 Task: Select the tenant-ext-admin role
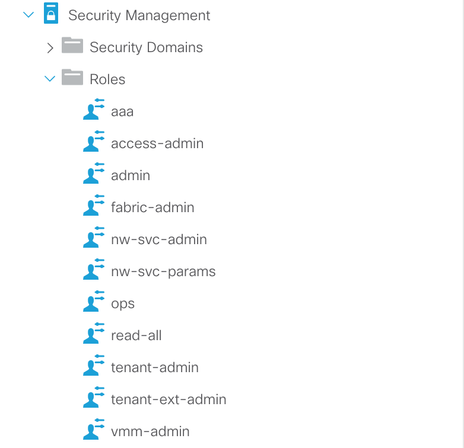pos(169,399)
